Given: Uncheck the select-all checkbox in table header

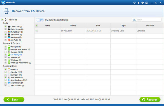Looking at the screenshot, I should tap(37, 25).
